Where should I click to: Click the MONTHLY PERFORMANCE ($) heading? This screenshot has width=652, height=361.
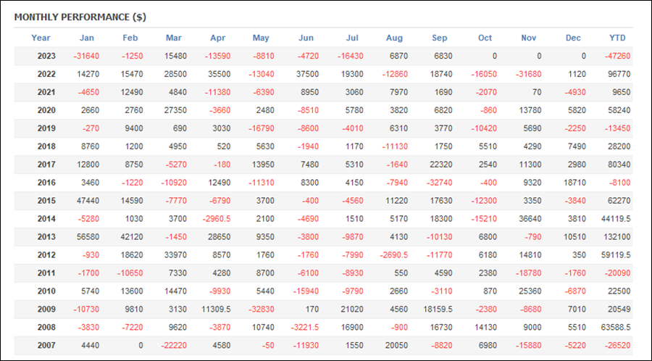[80, 17]
